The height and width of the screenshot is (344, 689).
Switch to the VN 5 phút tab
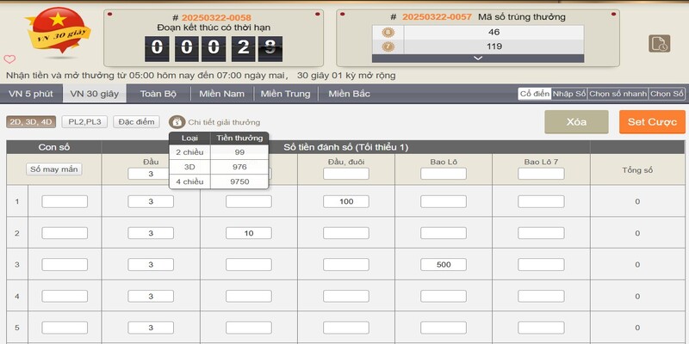pos(31,94)
